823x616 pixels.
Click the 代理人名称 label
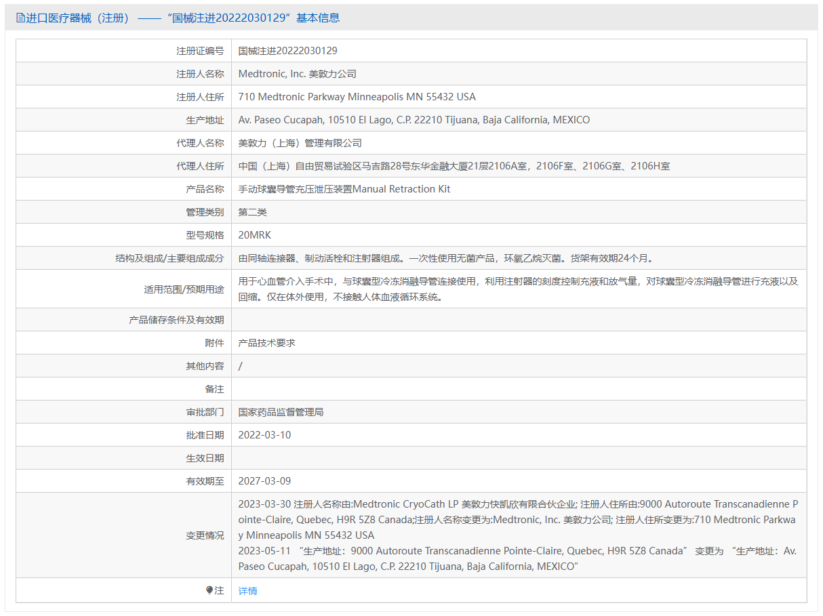pyautogui.click(x=200, y=143)
